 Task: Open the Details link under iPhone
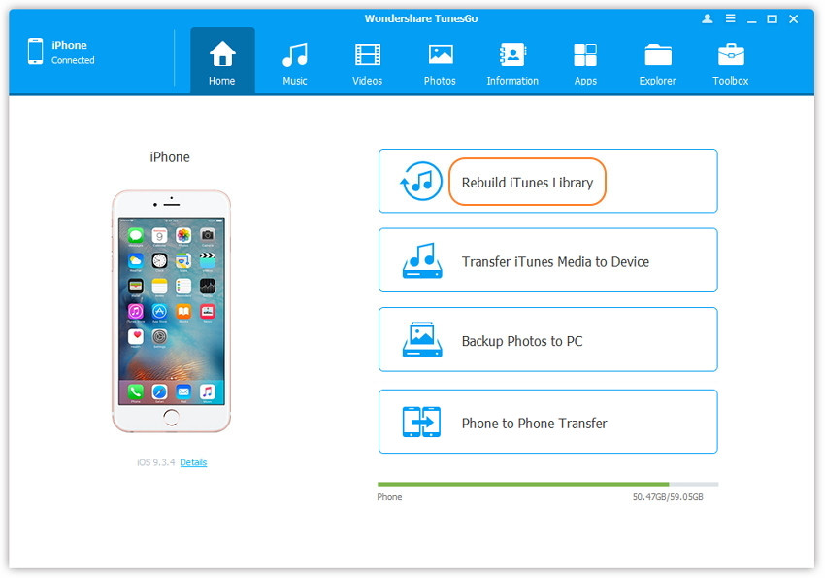[193, 462]
